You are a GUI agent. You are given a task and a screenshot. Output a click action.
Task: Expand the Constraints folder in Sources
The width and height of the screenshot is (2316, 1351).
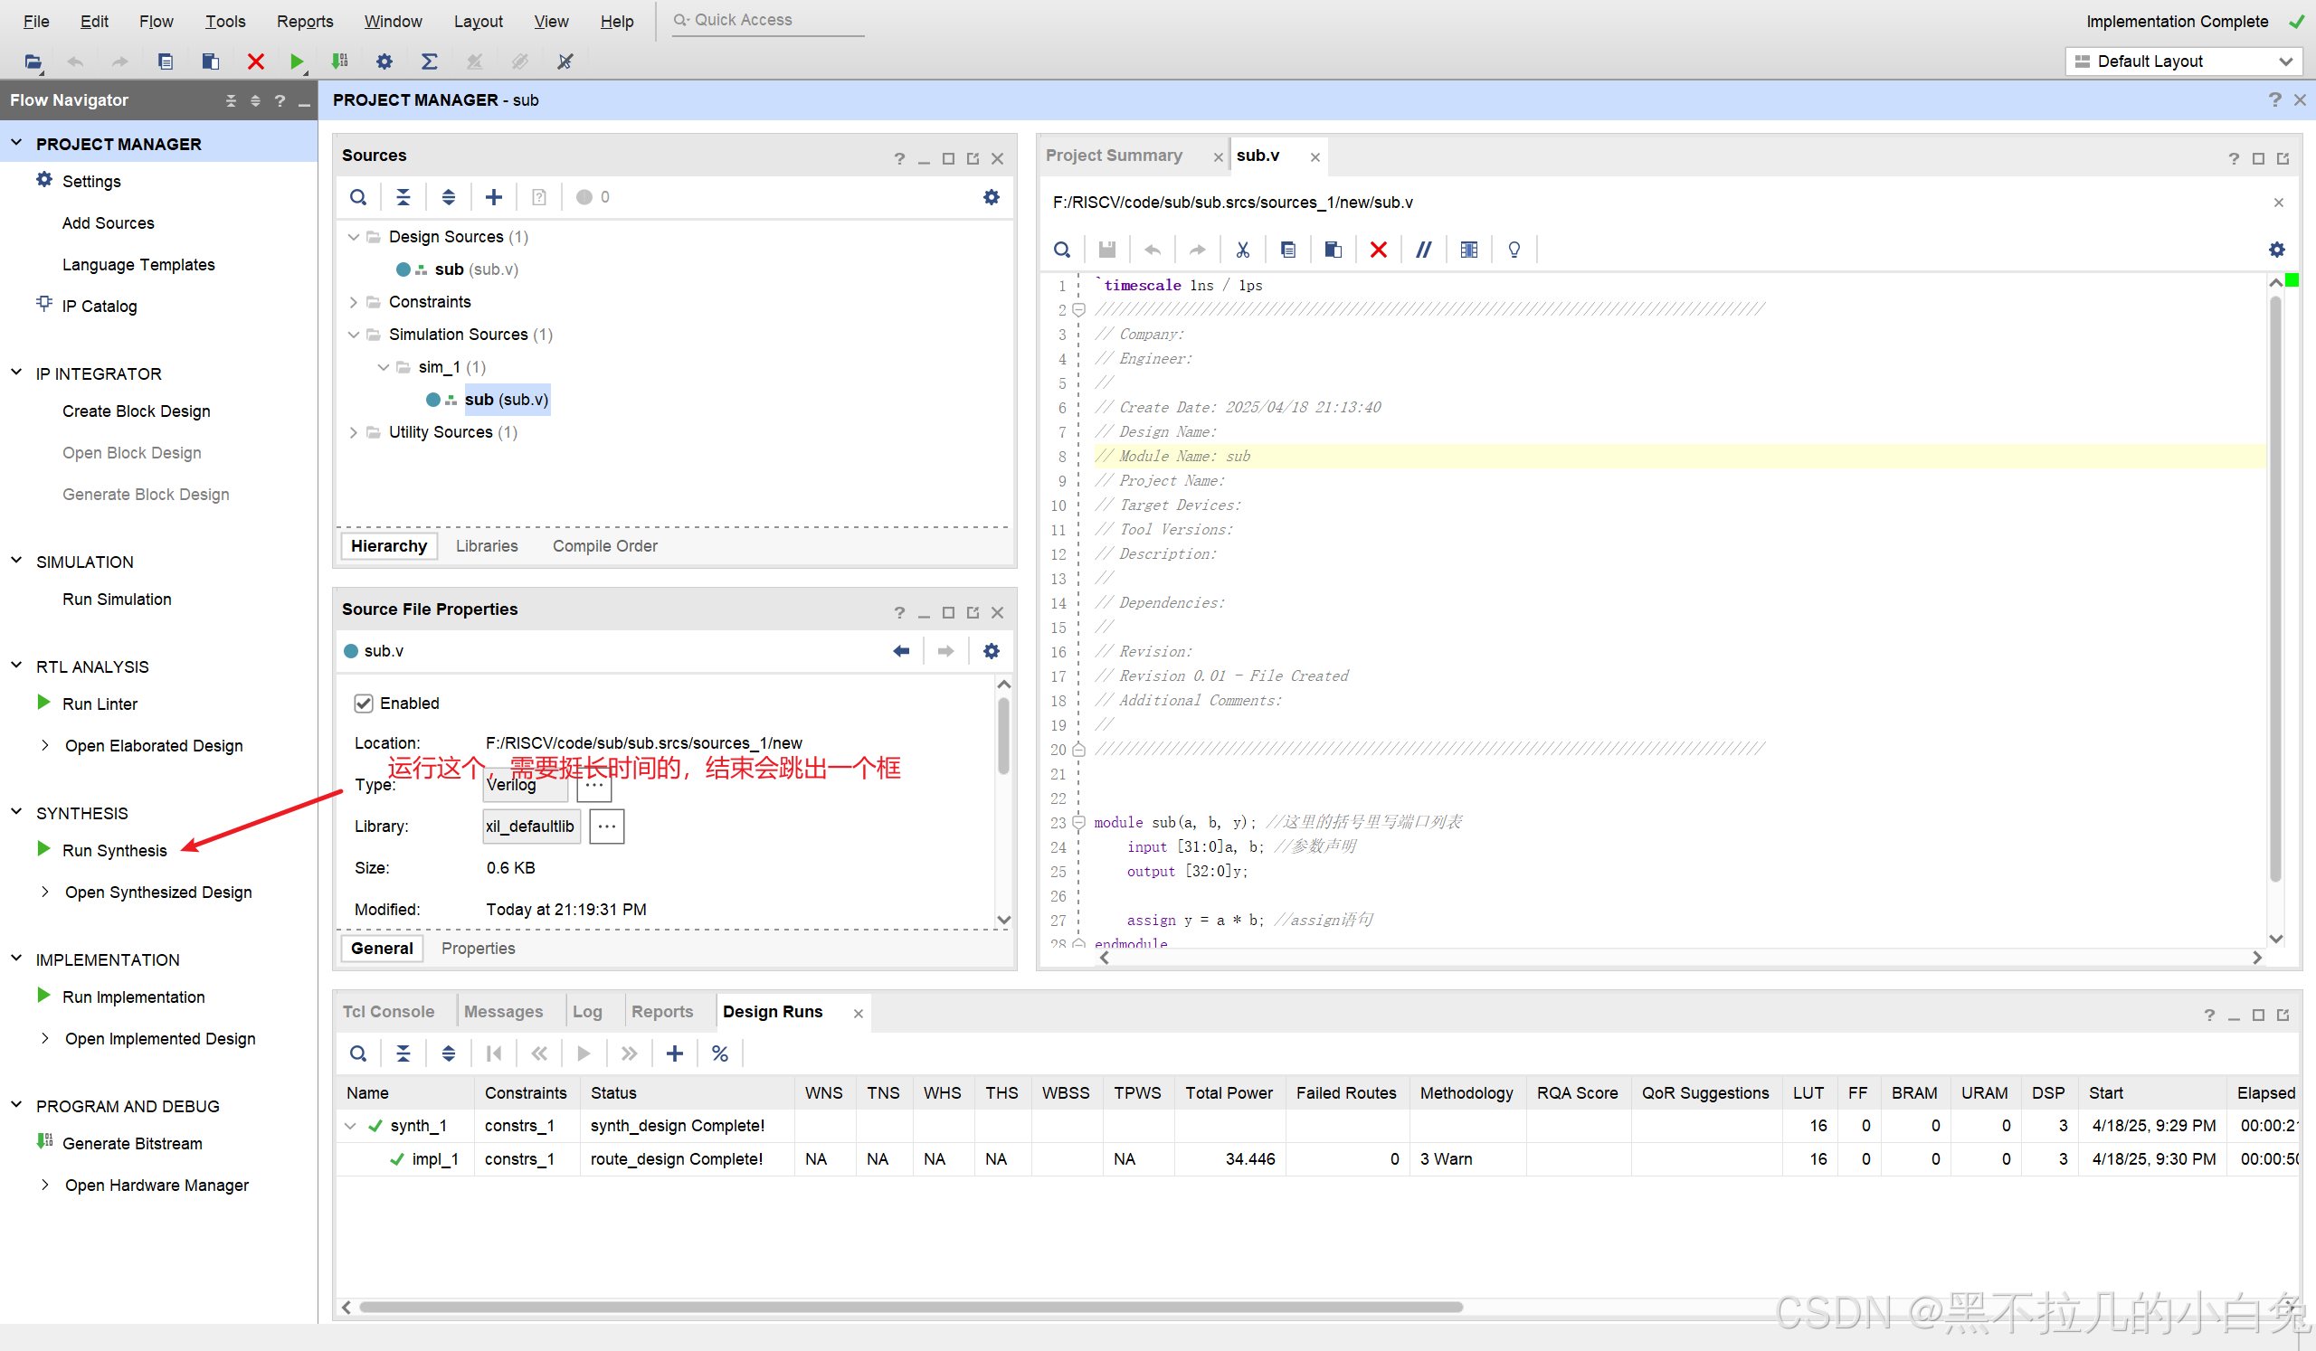354,302
